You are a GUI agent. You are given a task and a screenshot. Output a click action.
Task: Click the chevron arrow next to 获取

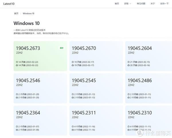click(130, 4)
